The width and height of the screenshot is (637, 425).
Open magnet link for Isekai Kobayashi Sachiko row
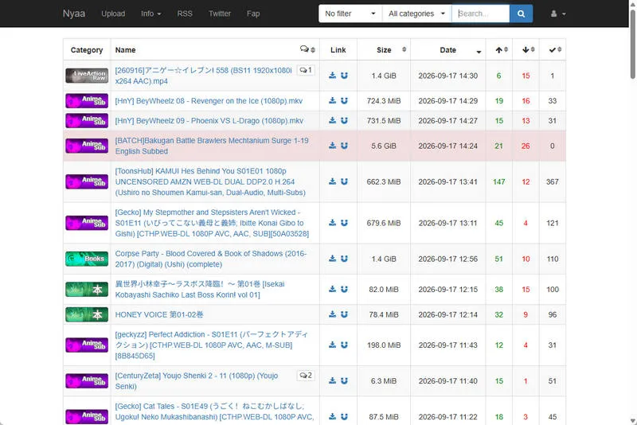coord(344,290)
